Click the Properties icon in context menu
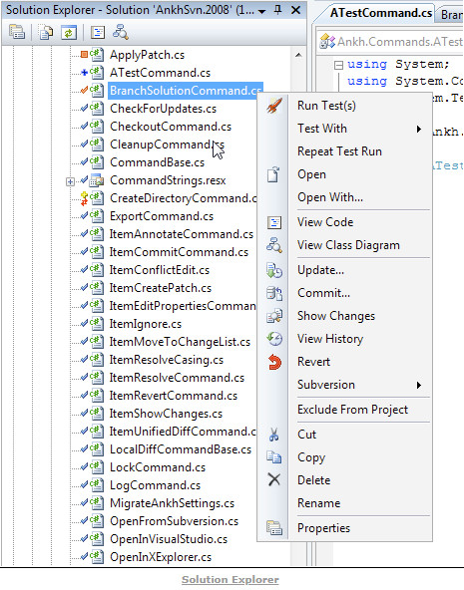The image size is (464, 590). click(273, 528)
